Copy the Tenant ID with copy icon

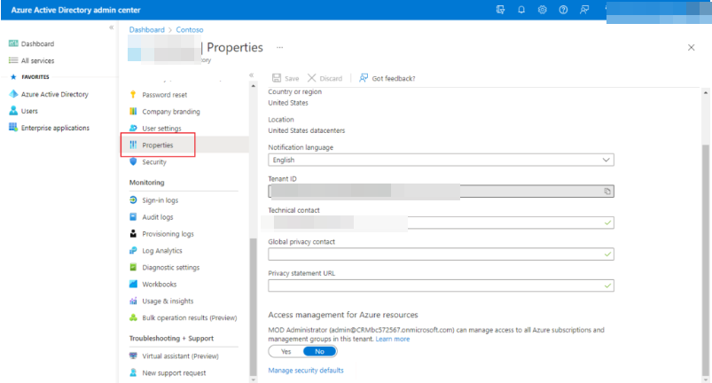pyautogui.click(x=607, y=191)
